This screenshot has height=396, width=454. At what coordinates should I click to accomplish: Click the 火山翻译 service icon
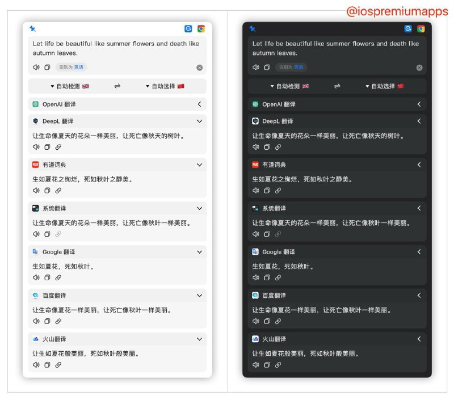pos(36,339)
